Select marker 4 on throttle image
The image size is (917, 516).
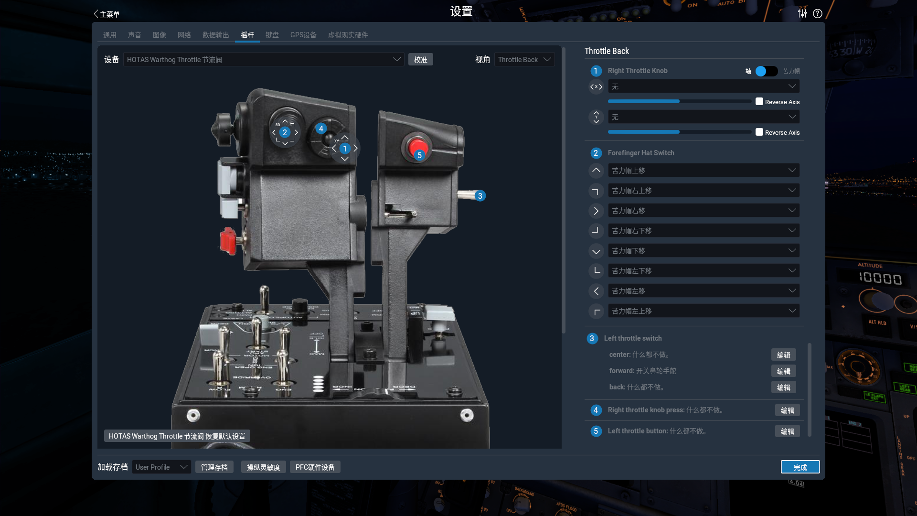pos(321,129)
